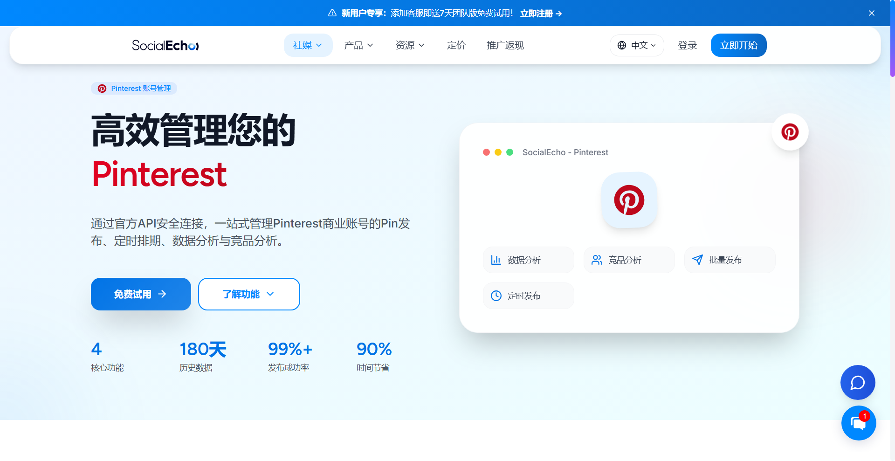895x461 pixels.
Task: Expand the 资源 navigation menu
Action: tap(410, 45)
